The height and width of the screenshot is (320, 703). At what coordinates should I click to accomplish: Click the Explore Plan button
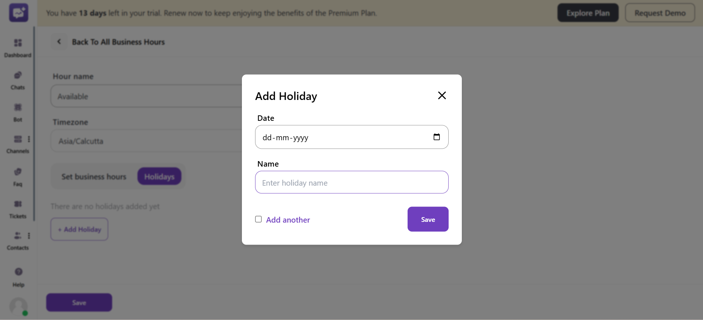(x=588, y=12)
